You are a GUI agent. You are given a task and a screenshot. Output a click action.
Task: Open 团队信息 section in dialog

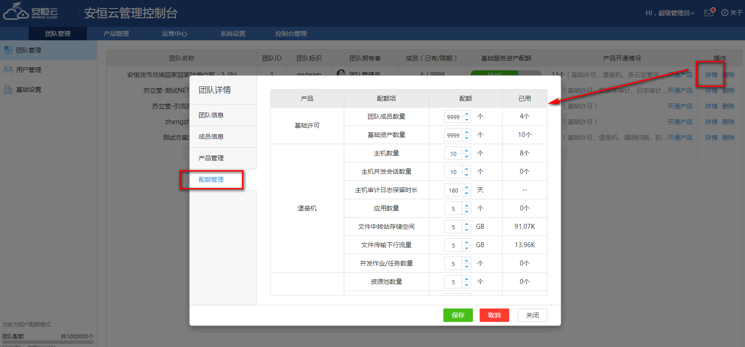tap(223, 115)
